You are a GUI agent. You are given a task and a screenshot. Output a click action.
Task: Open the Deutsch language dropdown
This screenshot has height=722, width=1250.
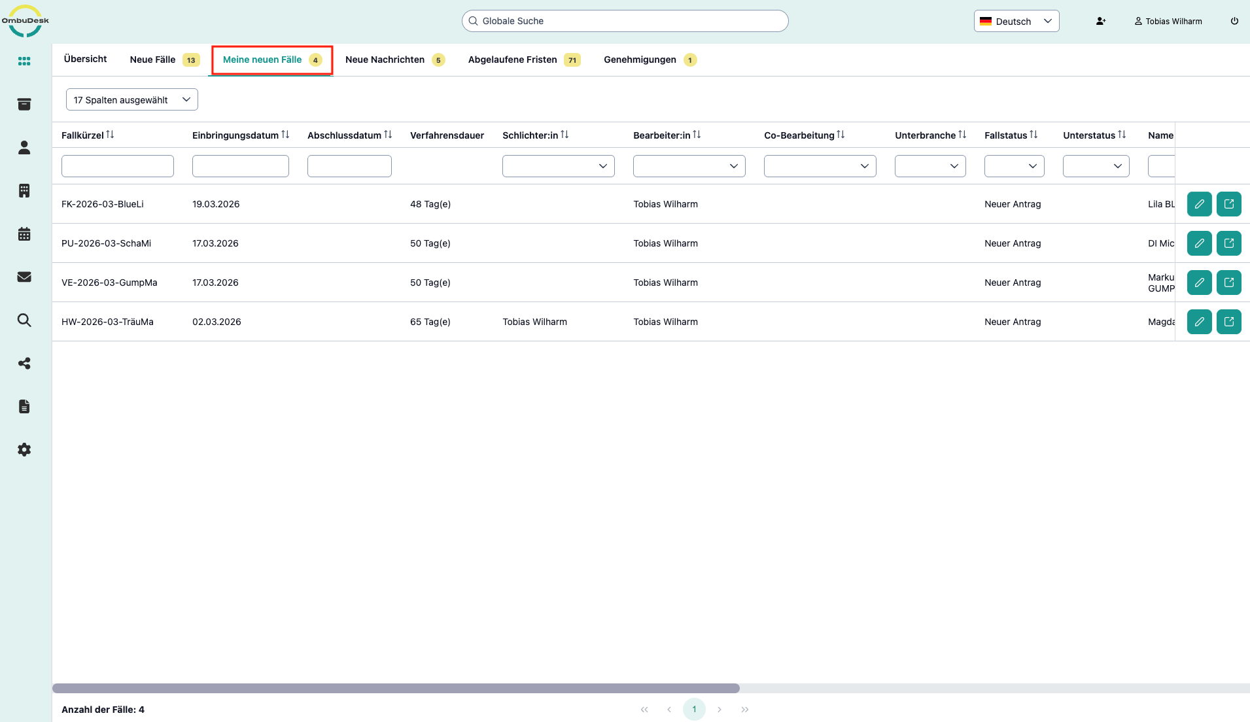tap(1016, 21)
